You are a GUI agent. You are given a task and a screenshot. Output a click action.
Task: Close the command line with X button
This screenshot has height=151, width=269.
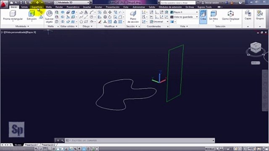click(58, 141)
